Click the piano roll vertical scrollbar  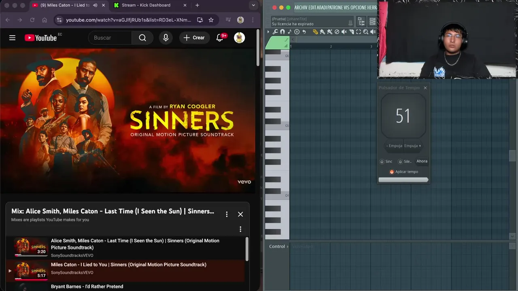(x=512, y=156)
